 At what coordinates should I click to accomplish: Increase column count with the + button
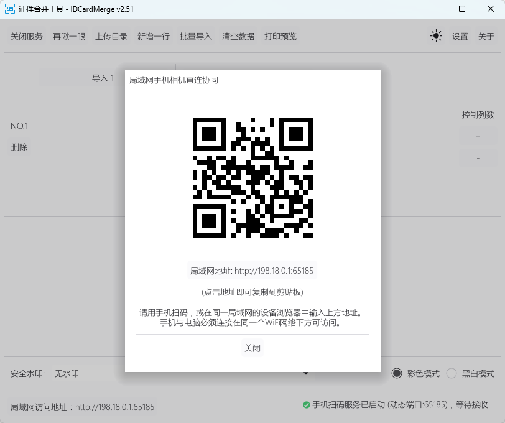[x=478, y=136]
